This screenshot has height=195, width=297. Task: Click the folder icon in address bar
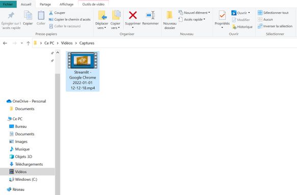(35, 43)
